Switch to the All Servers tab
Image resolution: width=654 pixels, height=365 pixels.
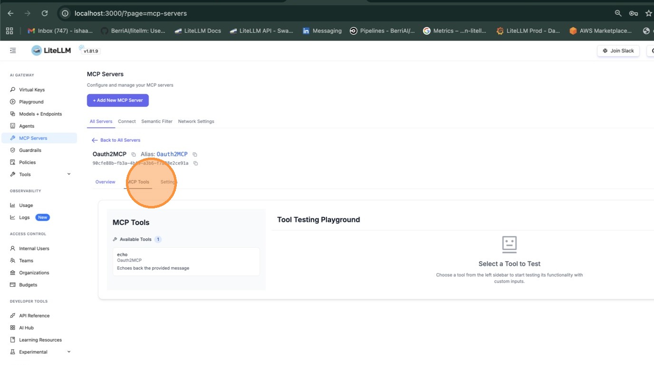[x=101, y=122]
